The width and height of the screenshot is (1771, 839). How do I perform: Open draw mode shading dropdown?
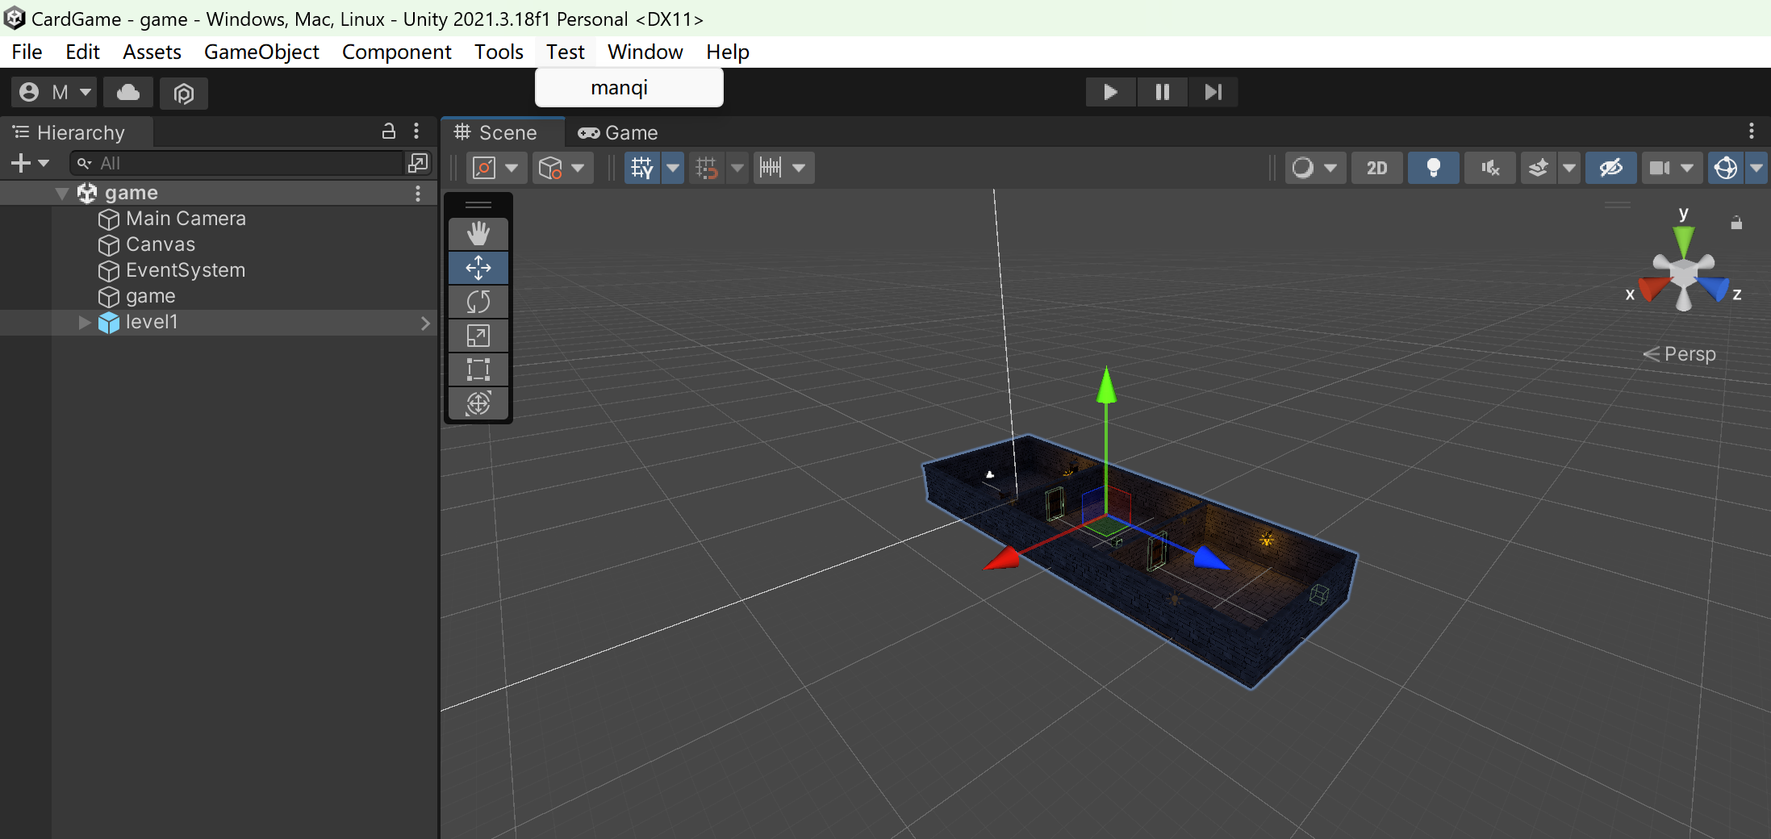pyautogui.click(x=1315, y=168)
